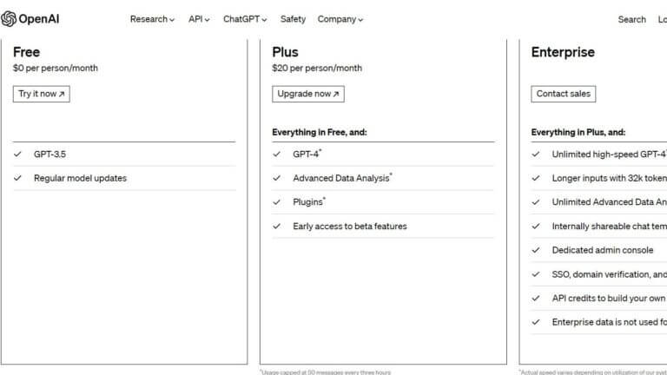Expand the API navigation menu
The image size is (667, 375).
pyautogui.click(x=199, y=19)
